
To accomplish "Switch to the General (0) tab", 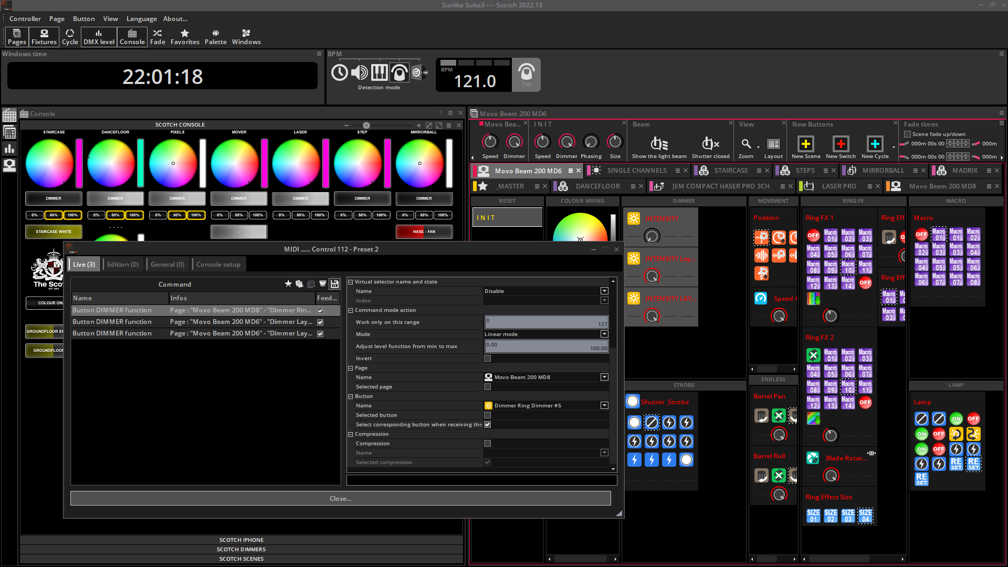I will coord(167,265).
